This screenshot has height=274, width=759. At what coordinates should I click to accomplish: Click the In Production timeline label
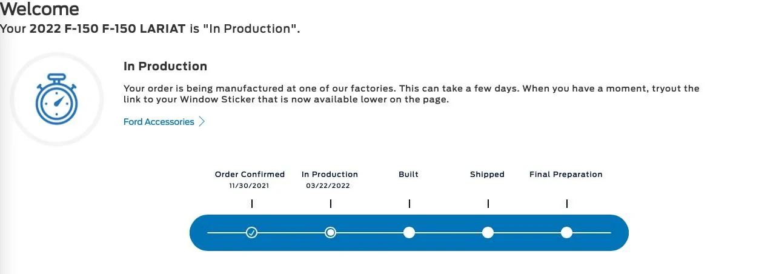330,175
